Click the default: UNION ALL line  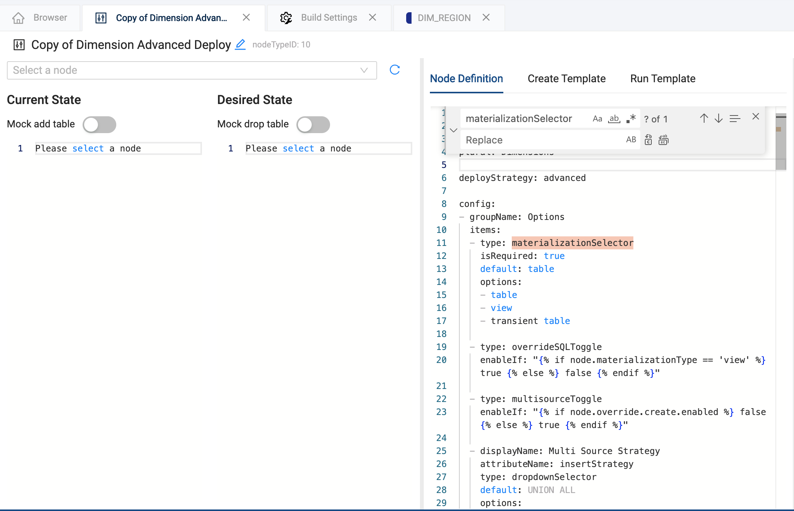tap(528, 490)
